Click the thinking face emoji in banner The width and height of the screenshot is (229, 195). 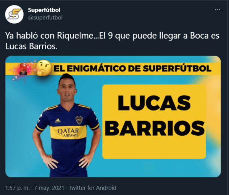[x=44, y=68]
